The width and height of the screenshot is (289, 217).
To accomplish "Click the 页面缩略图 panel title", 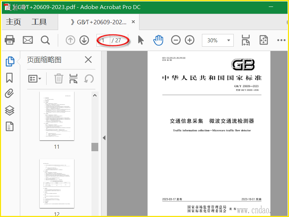I will (44, 60).
